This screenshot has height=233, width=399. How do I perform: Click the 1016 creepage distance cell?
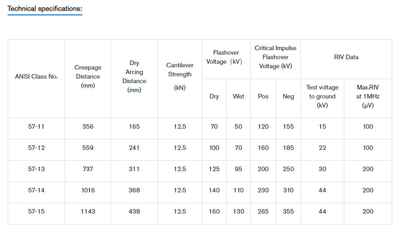pyautogui.click(x=88, y=190)
